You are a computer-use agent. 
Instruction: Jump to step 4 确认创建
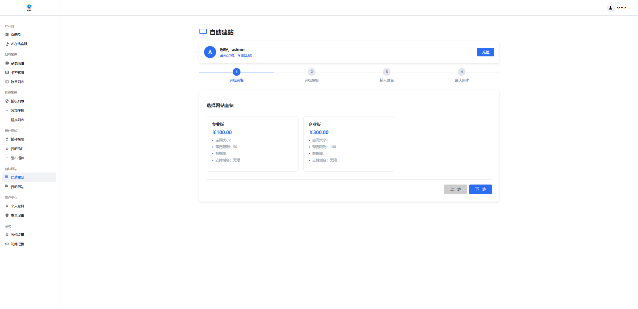pos(462,72)
